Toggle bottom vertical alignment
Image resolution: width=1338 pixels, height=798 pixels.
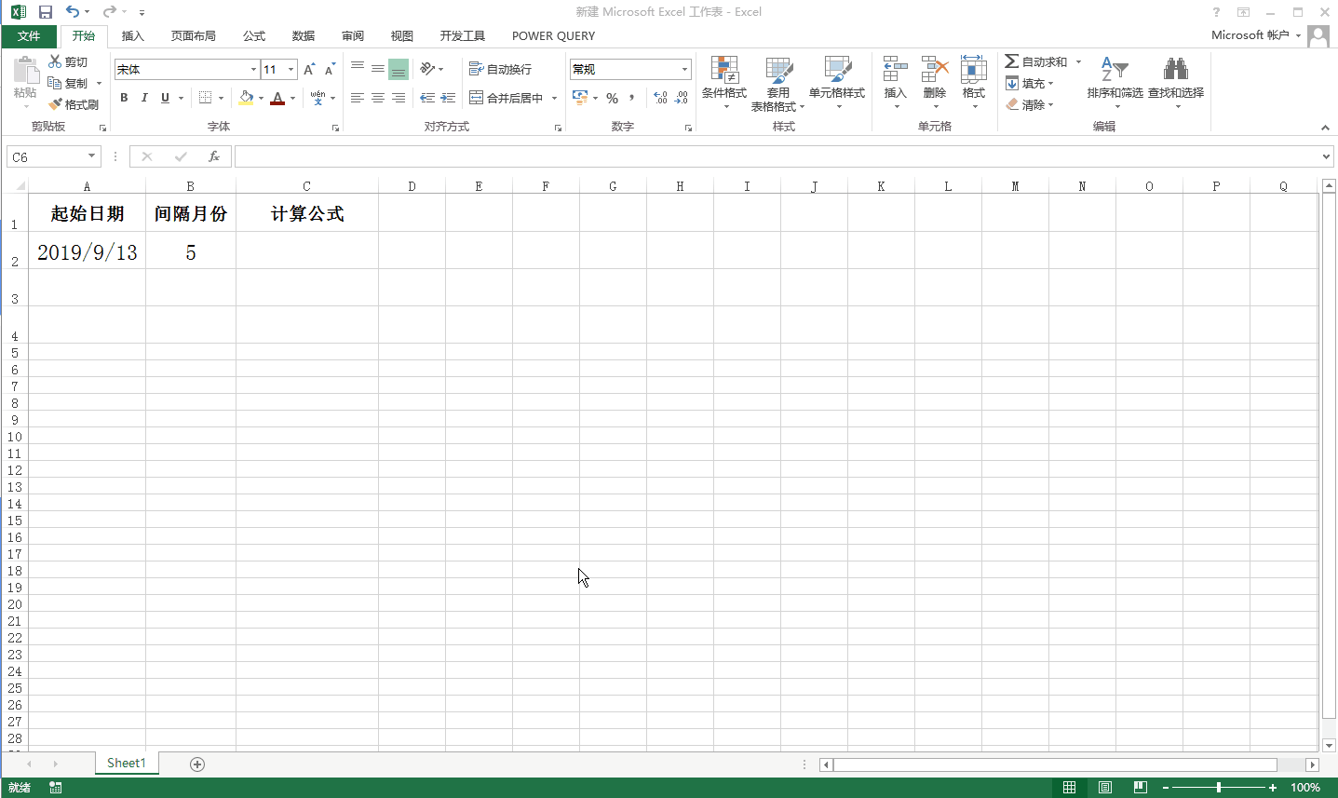(399, 69)
